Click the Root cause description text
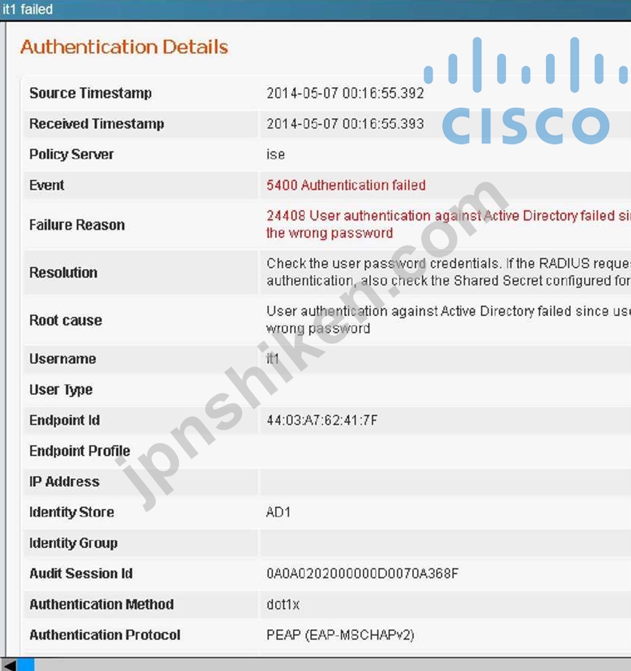The width and height of the screenshot is (631, 671). (448, 320)
